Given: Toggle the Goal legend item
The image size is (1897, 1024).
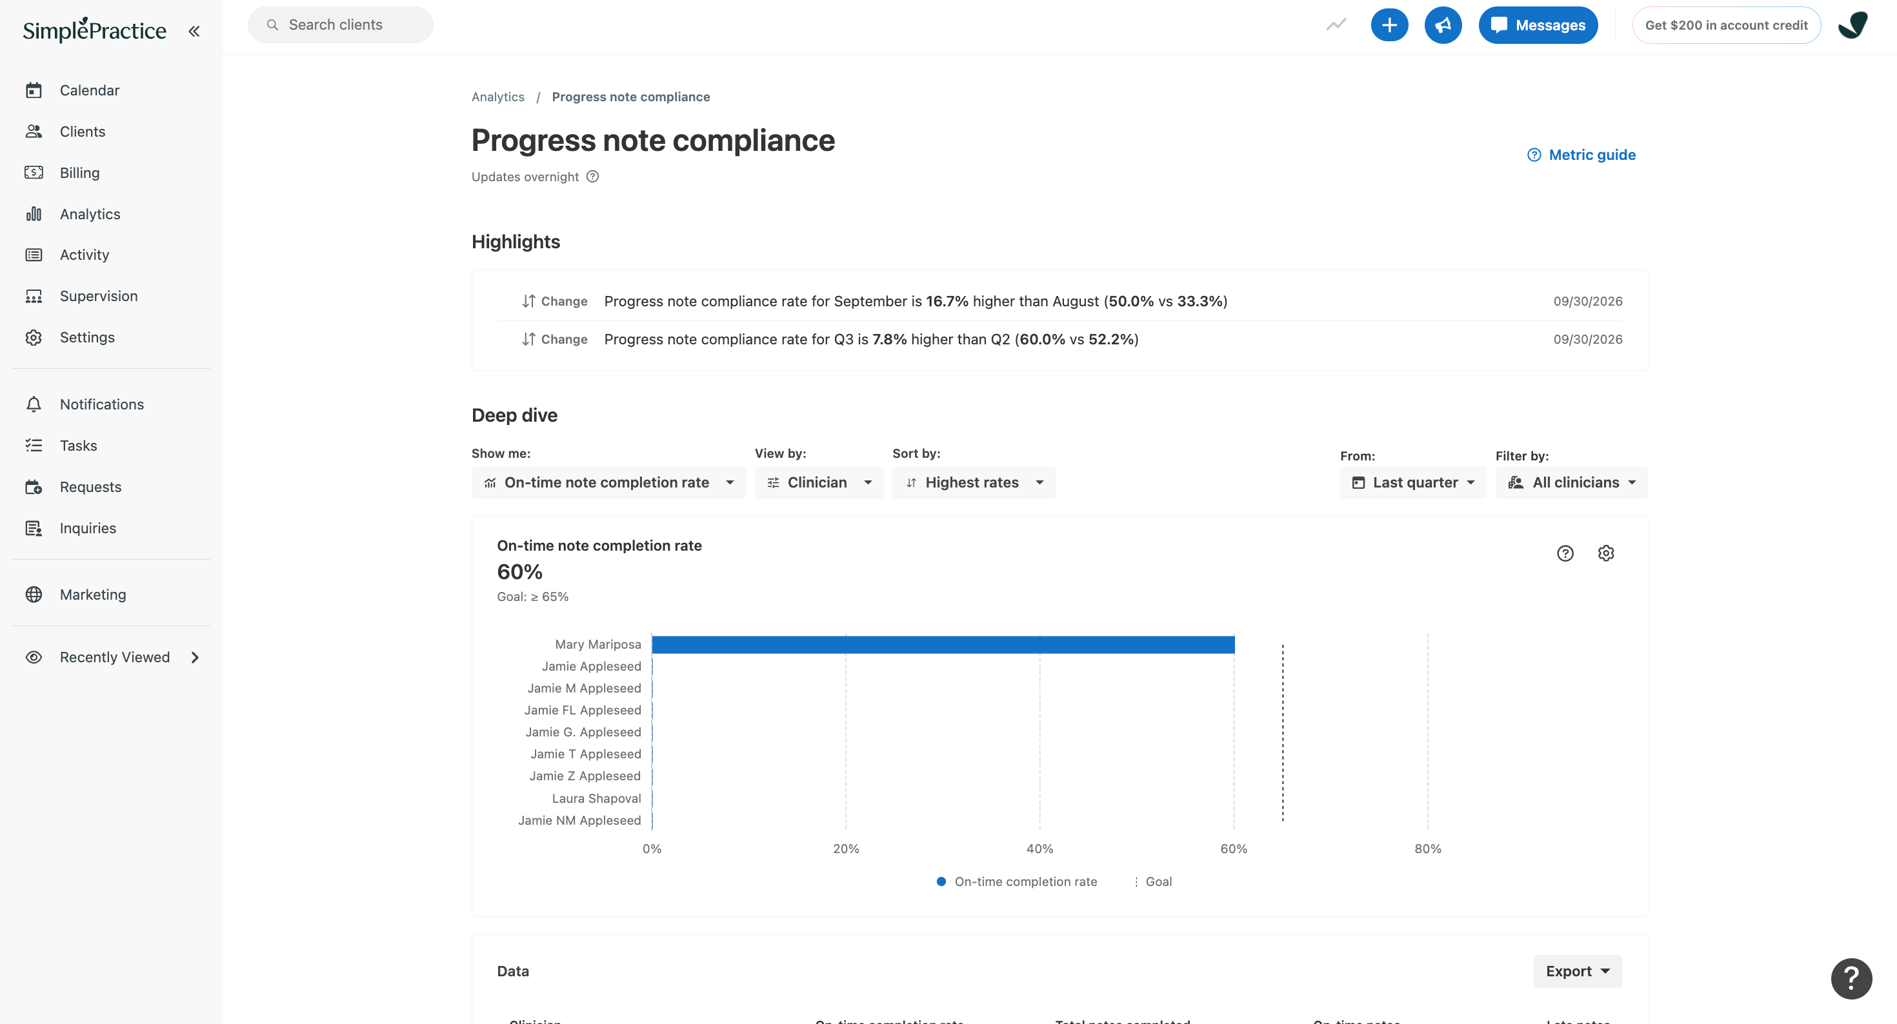Looking at the screenshot, I should point(1152,882).
